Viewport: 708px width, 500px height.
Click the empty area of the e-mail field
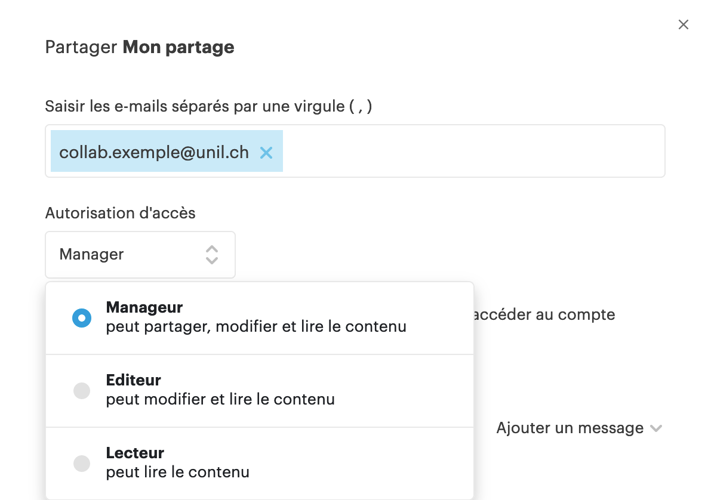coord(472,152)
